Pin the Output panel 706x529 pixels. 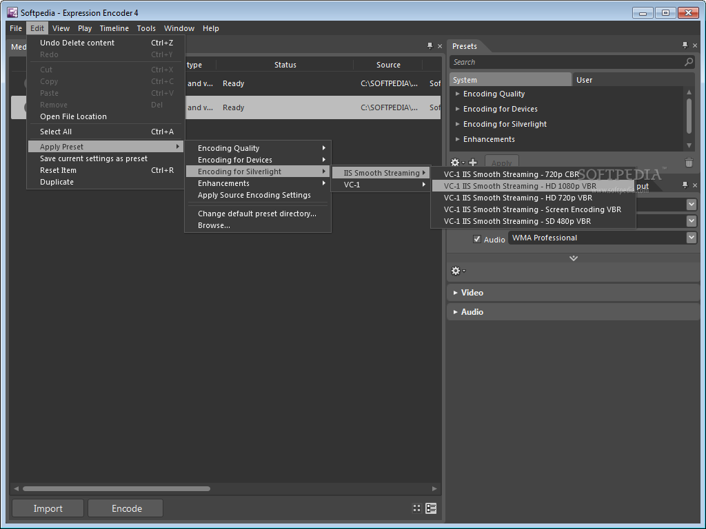tap(685, 185)
